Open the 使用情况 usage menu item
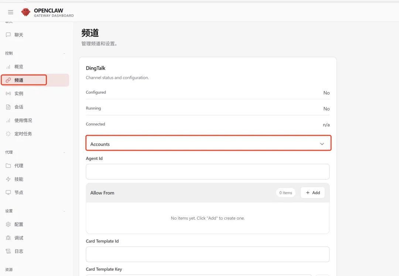This screenshot has width=399, height=276. coord(23,120)
